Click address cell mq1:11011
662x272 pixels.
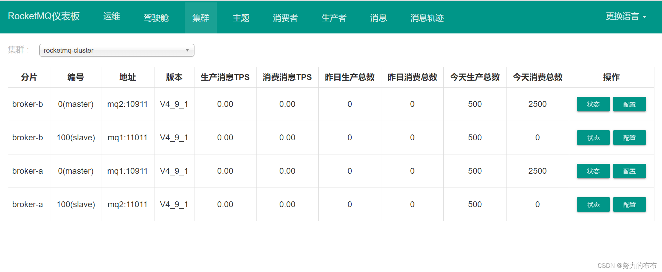pyautogui.click(x=128, y=138)
